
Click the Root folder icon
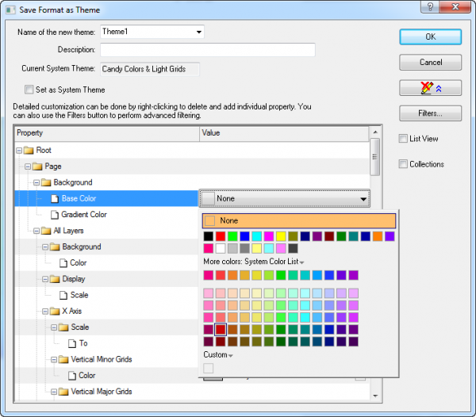coord(29,150)
